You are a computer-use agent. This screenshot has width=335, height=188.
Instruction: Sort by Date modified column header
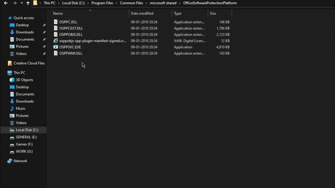(142, 14)
